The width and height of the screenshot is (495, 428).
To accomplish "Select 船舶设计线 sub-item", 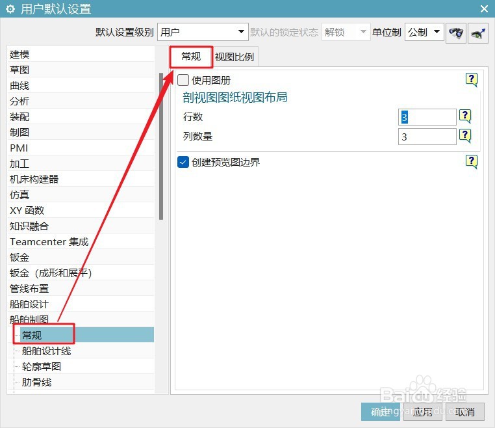I will [x=87, y=351].
